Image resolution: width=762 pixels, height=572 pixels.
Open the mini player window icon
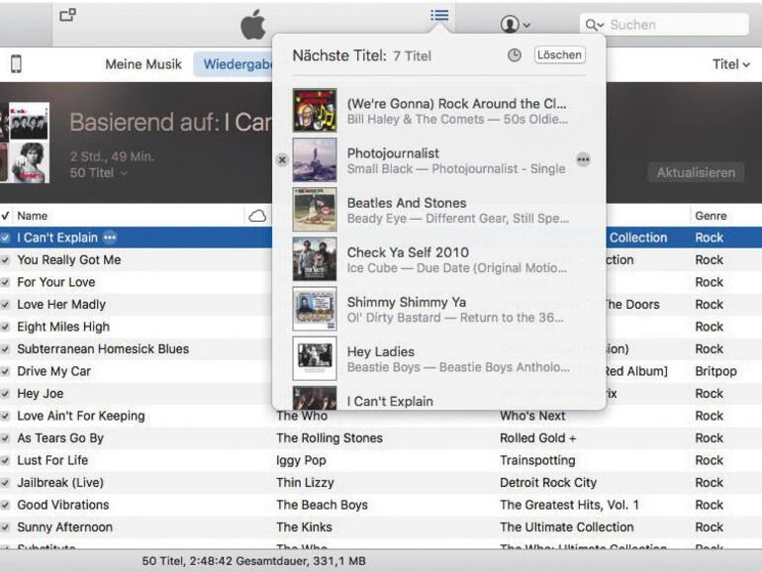pyautogui.click(x=67, y=15)
